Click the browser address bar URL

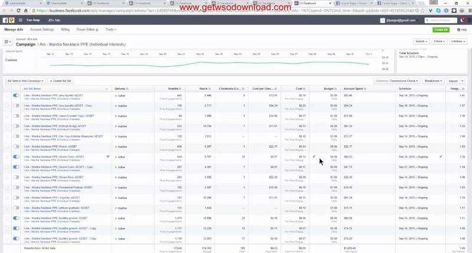(222, 11)
